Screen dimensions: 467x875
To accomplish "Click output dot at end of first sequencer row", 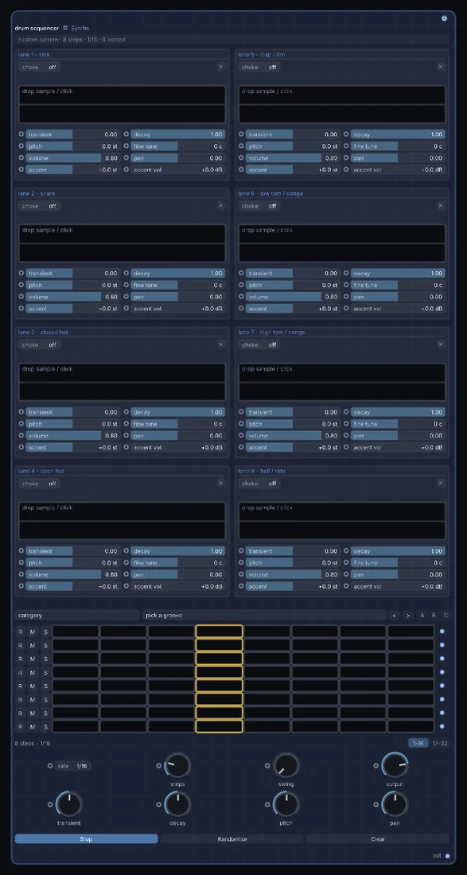I will coord(442,632).
